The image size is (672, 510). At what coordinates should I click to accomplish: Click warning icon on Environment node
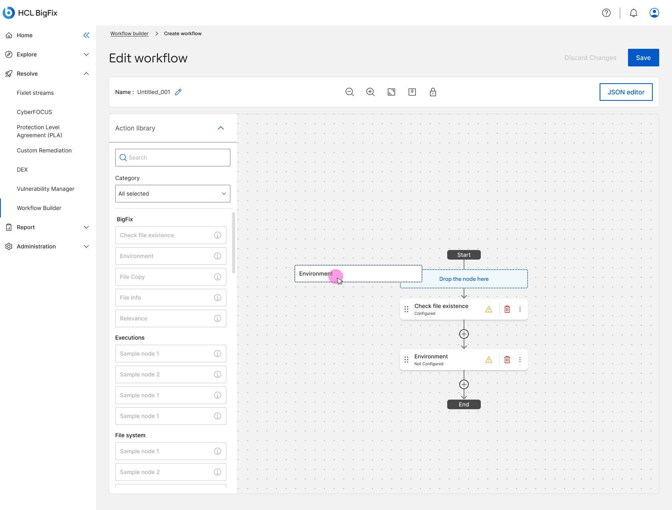tap(489, 360)
